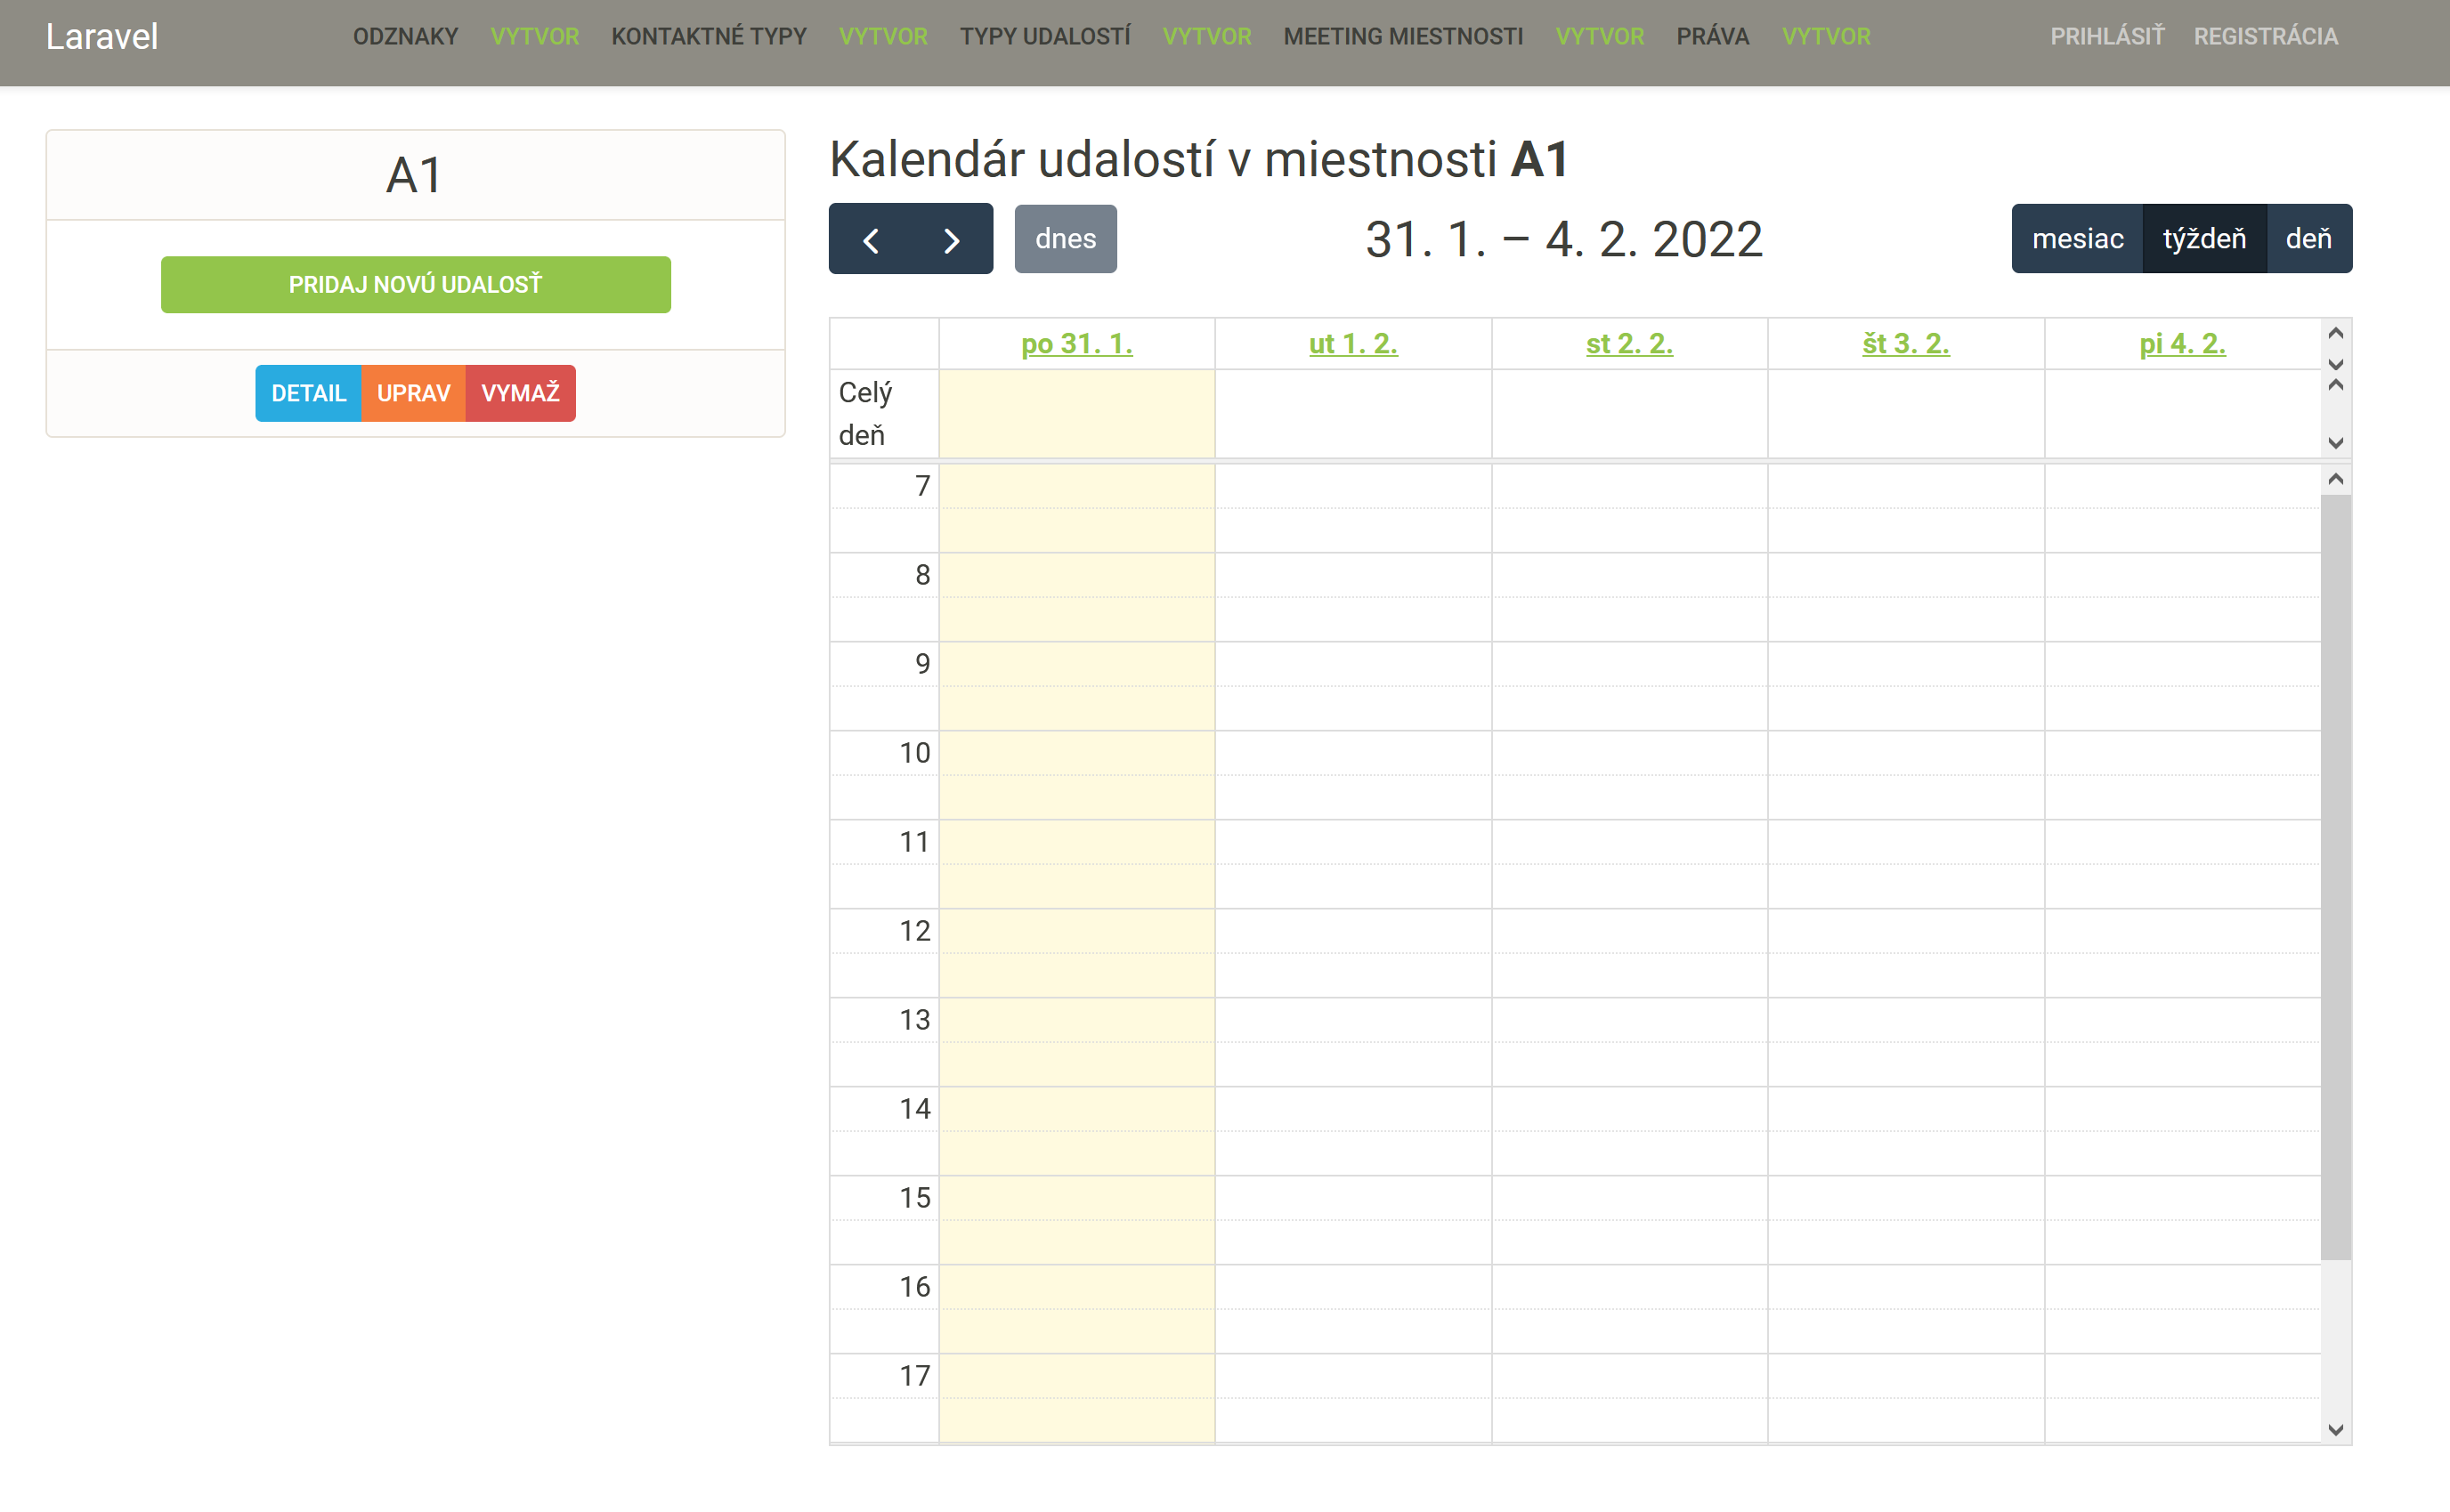The width and height of the screenshot is (2450, 1512).
Task: Go to previous week with left chevron
Action: (x=871, y=239)
